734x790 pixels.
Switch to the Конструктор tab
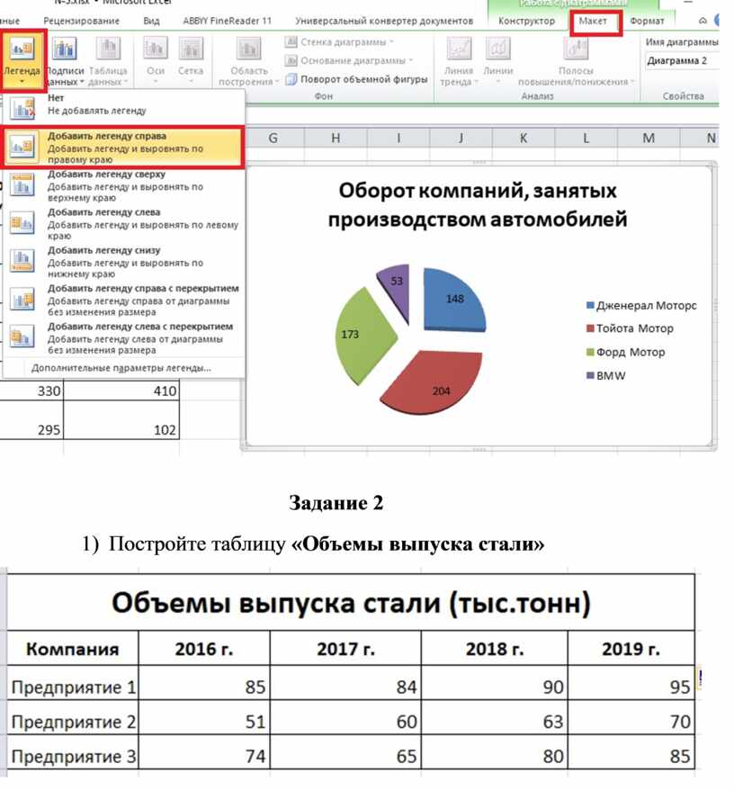pyautogui.click(x=526, y=22)
